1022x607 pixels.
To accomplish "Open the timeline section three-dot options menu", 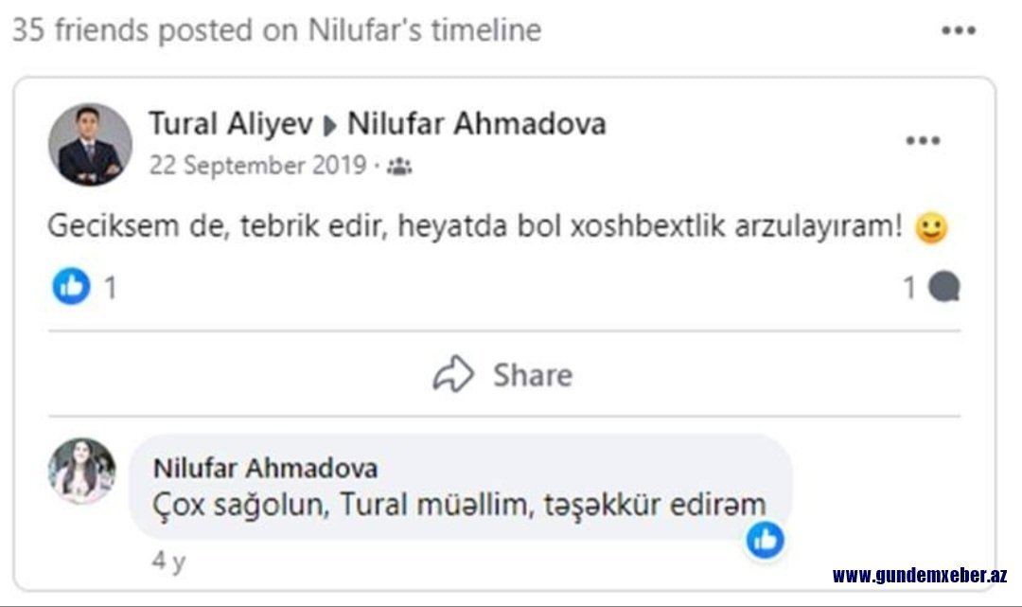I will pos(958,31).
